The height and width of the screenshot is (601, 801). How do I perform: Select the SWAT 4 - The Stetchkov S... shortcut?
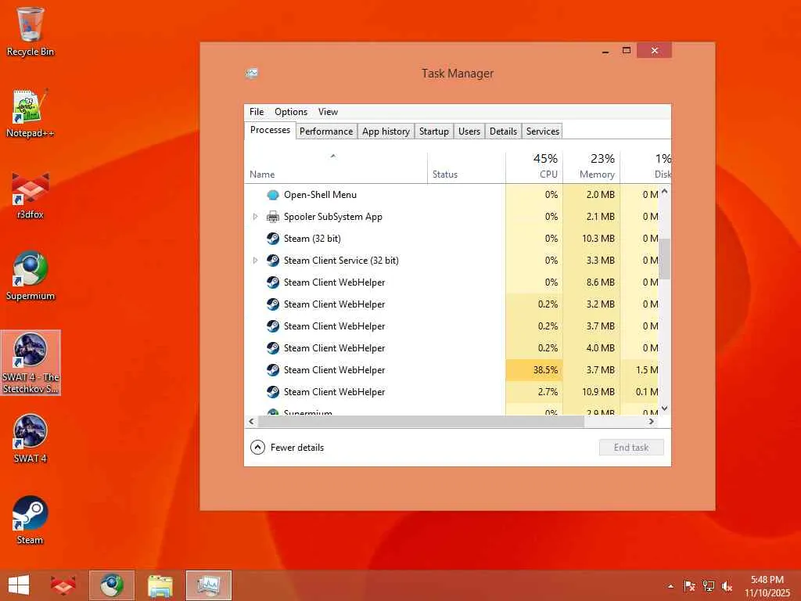[31, 362]
